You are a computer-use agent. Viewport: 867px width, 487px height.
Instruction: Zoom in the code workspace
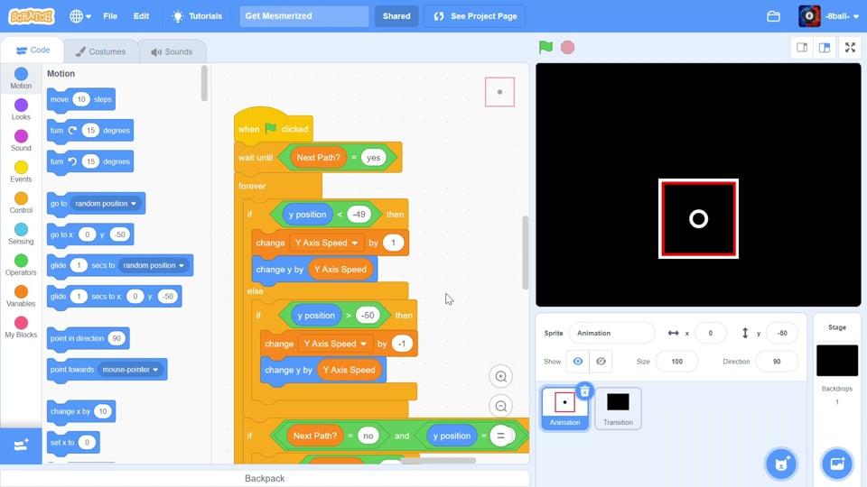[x=501, y=377]
